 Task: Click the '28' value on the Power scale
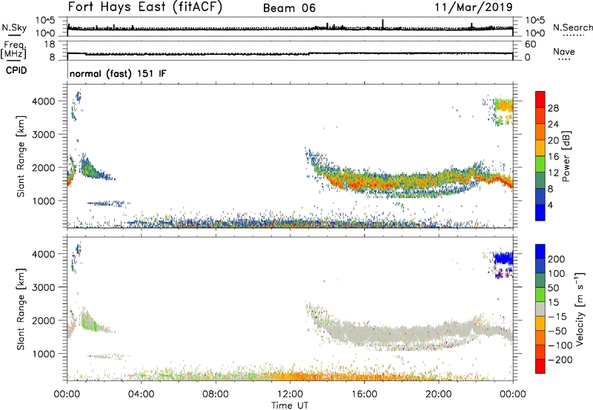pyautogui.click(x=553, y=108)
